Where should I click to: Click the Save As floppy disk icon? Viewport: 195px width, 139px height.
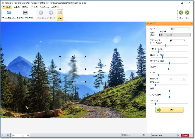[x=26, y=13]
